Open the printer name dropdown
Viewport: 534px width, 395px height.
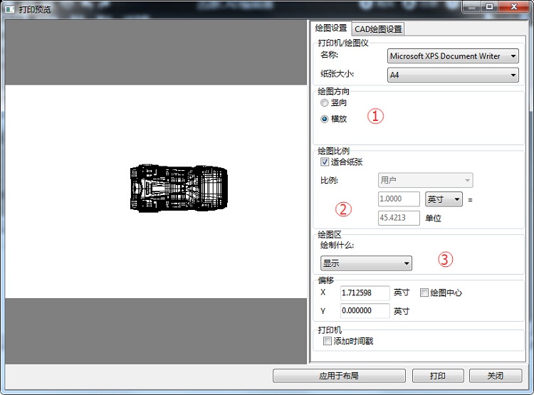point(453,56)
